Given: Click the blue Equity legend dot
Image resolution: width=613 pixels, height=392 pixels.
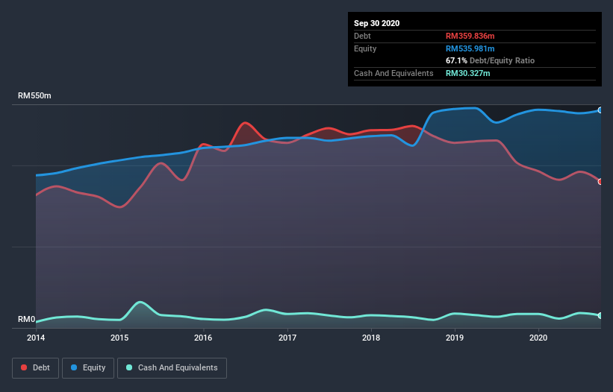Looking at the screenshot, I should [x=74, y=367].
